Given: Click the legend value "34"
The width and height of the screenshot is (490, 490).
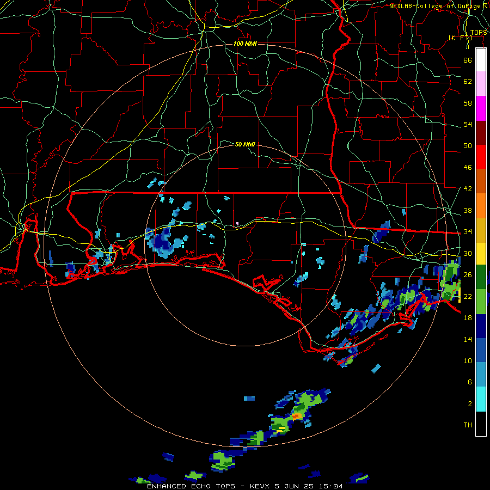Looking at the screenshot, I should [x=468, y=232].
